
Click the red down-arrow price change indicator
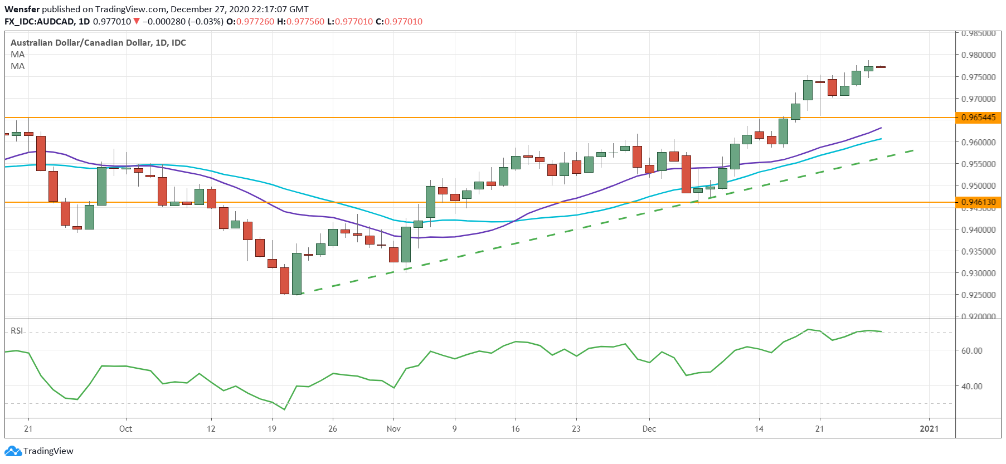point(137,22)
